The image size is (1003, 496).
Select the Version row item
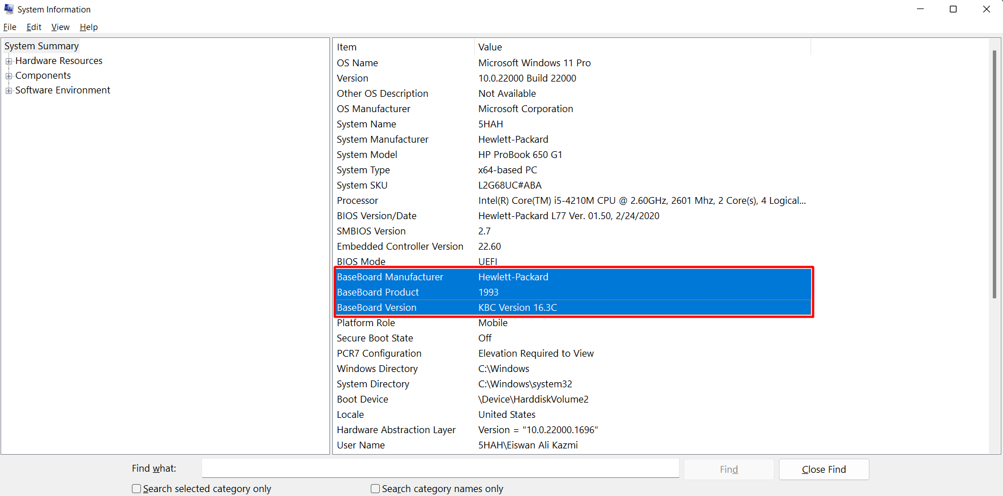(573, 78)
